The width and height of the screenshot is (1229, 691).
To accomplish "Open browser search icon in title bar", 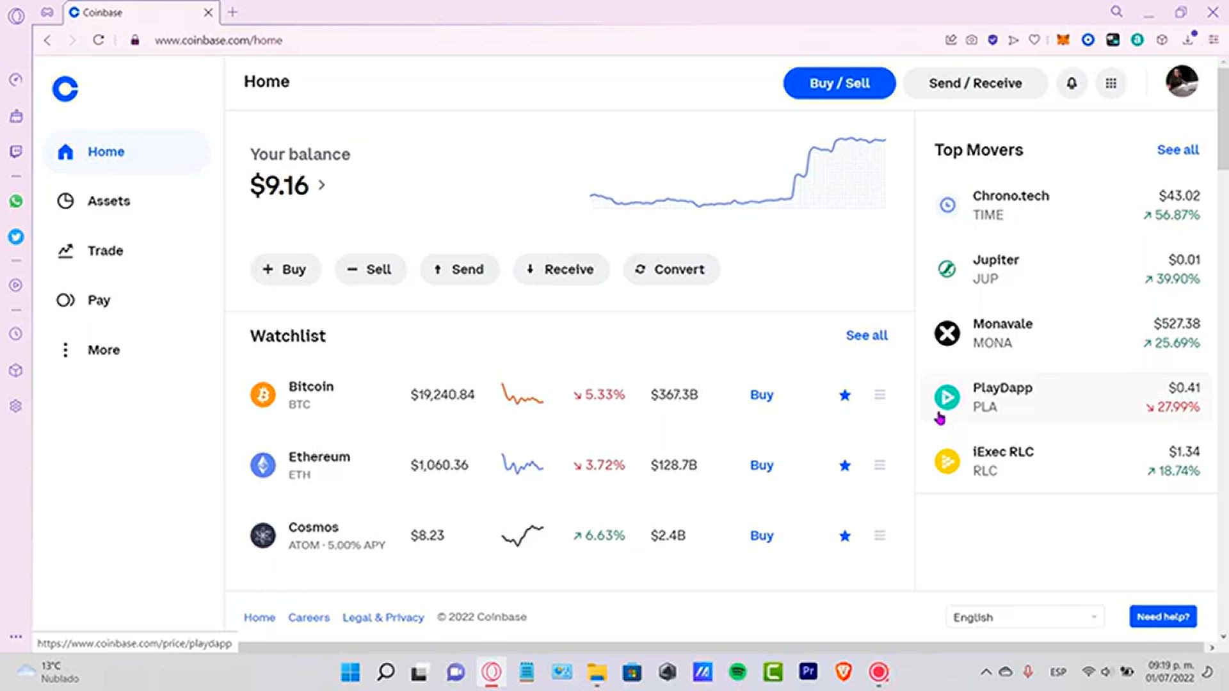I will 1116,12.
